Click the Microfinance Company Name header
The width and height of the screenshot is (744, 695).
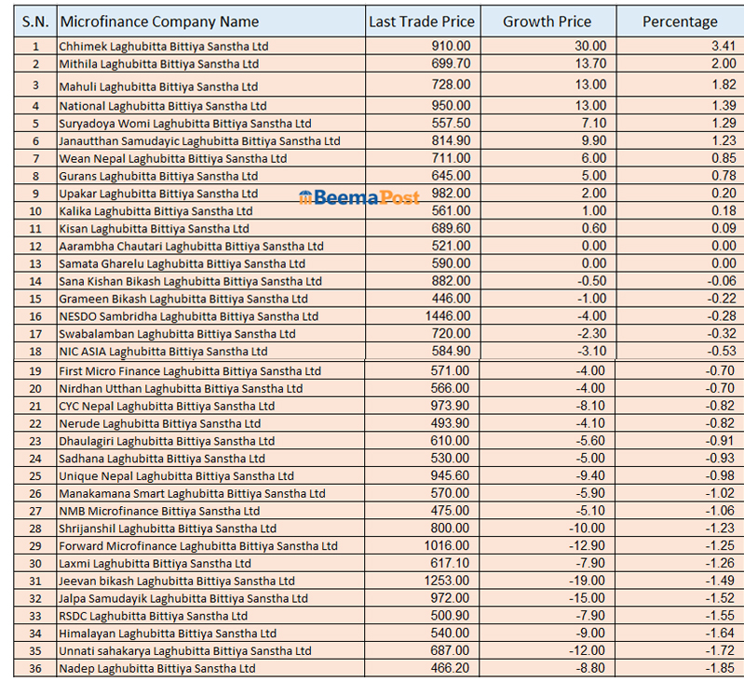(159, 21)
